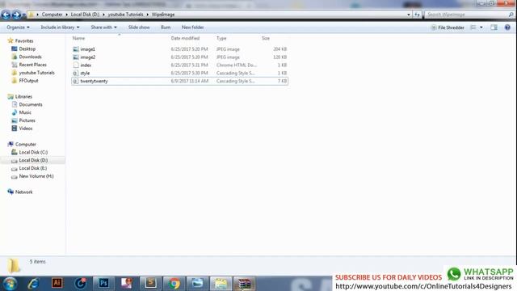Select Libraries in the navigation pane
517x291 pixels.
click(23, 97)
